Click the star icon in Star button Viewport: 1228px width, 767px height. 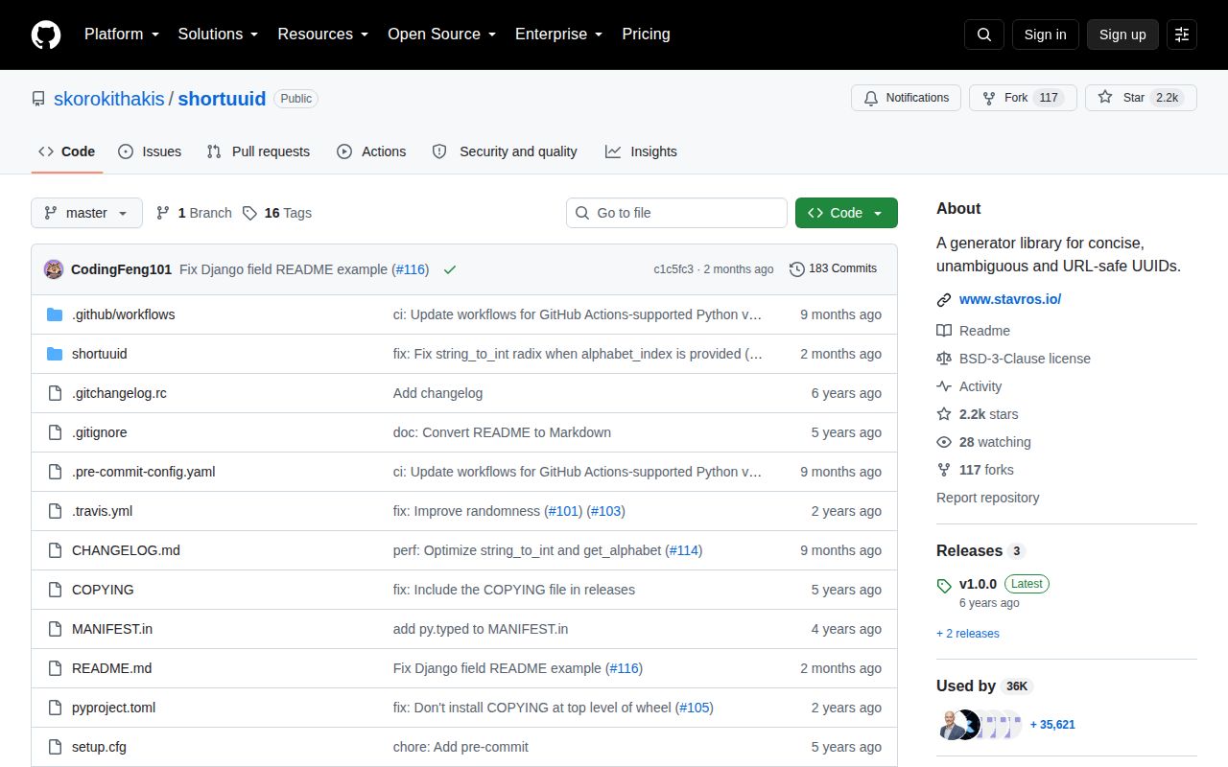coord(1105,98)
